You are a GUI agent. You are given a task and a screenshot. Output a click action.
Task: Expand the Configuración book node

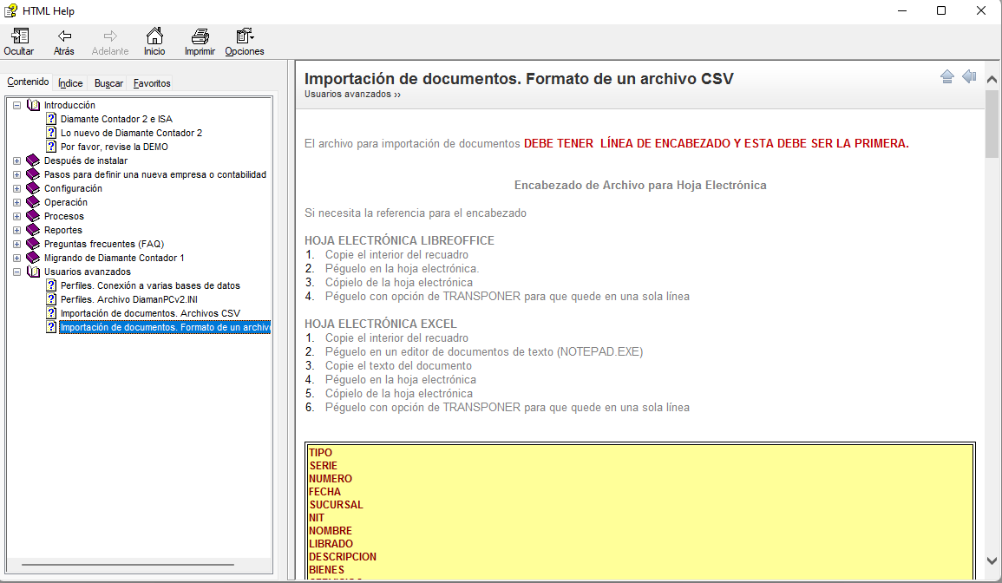tap(17, 188)
